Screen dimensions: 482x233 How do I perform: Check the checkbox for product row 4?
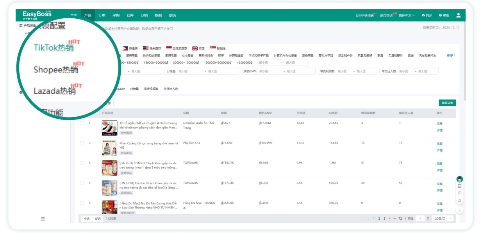coord(82,183)
